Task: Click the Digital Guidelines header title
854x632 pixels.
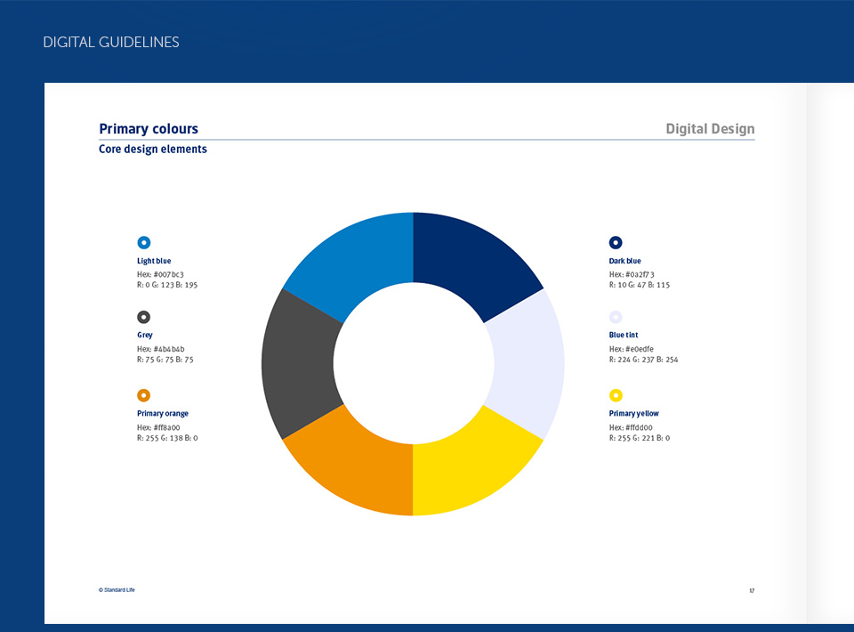Action: [x=111, y=42]
